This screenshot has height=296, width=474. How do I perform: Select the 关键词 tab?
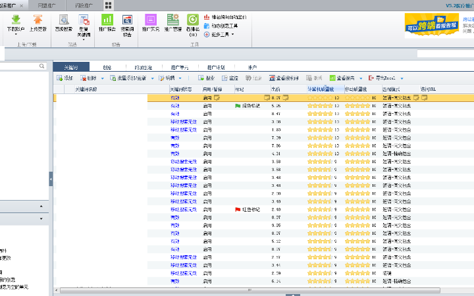click(71, 67)
